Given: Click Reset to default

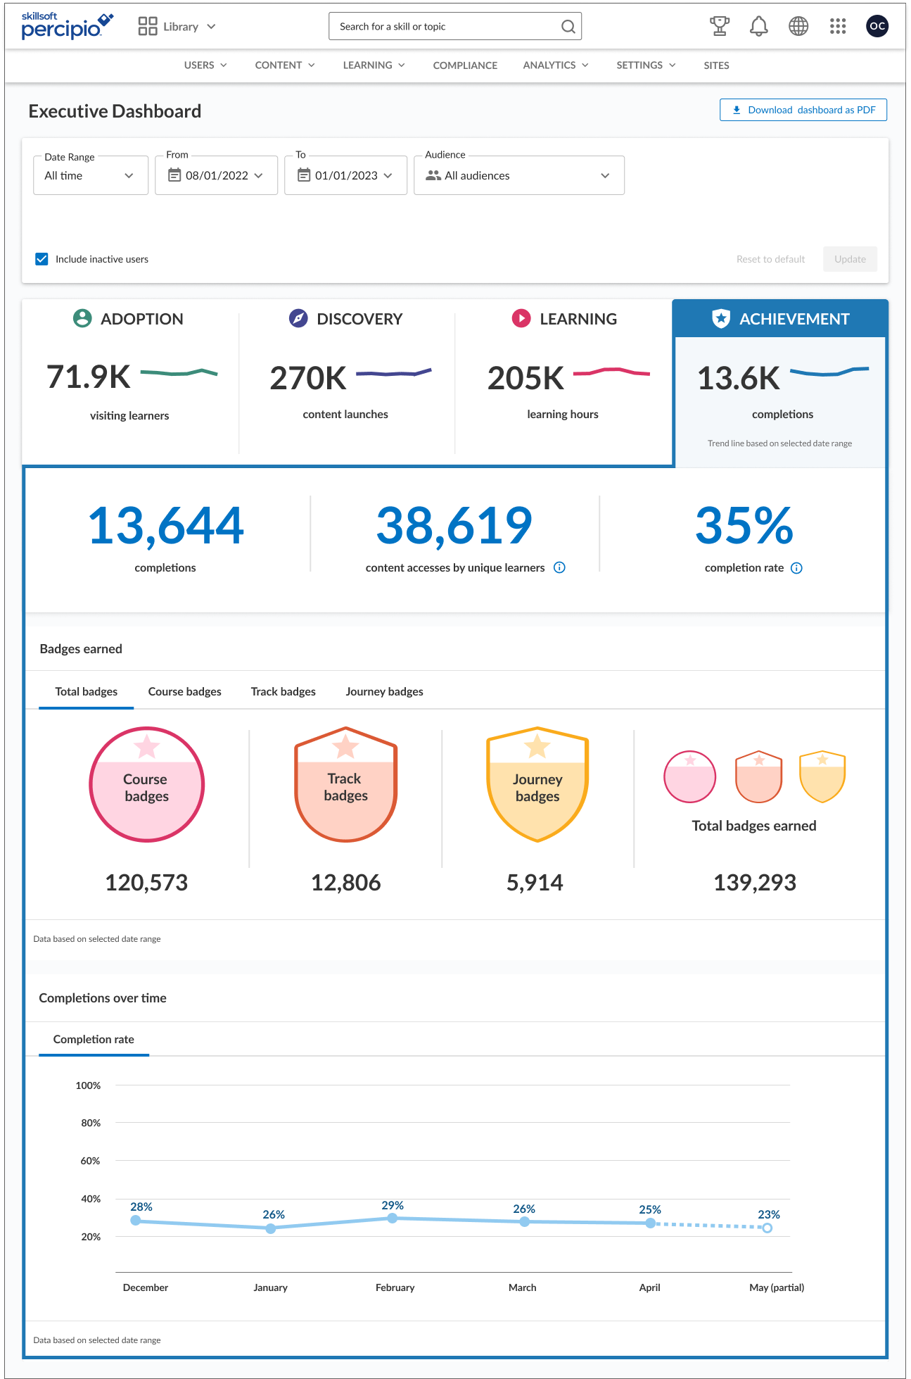Looking at the screenshot, I should click(770, 259).
